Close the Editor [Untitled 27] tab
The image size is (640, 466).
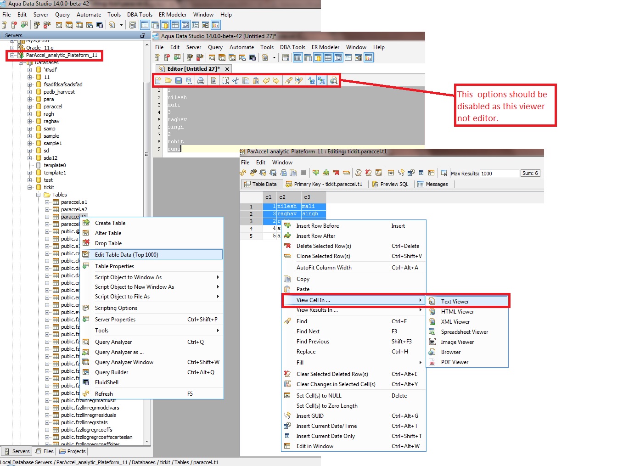coord(227,69)
